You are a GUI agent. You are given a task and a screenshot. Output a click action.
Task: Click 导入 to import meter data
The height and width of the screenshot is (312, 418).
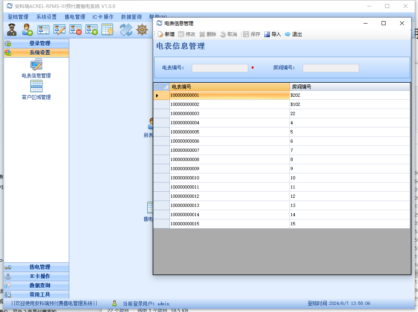273,34
